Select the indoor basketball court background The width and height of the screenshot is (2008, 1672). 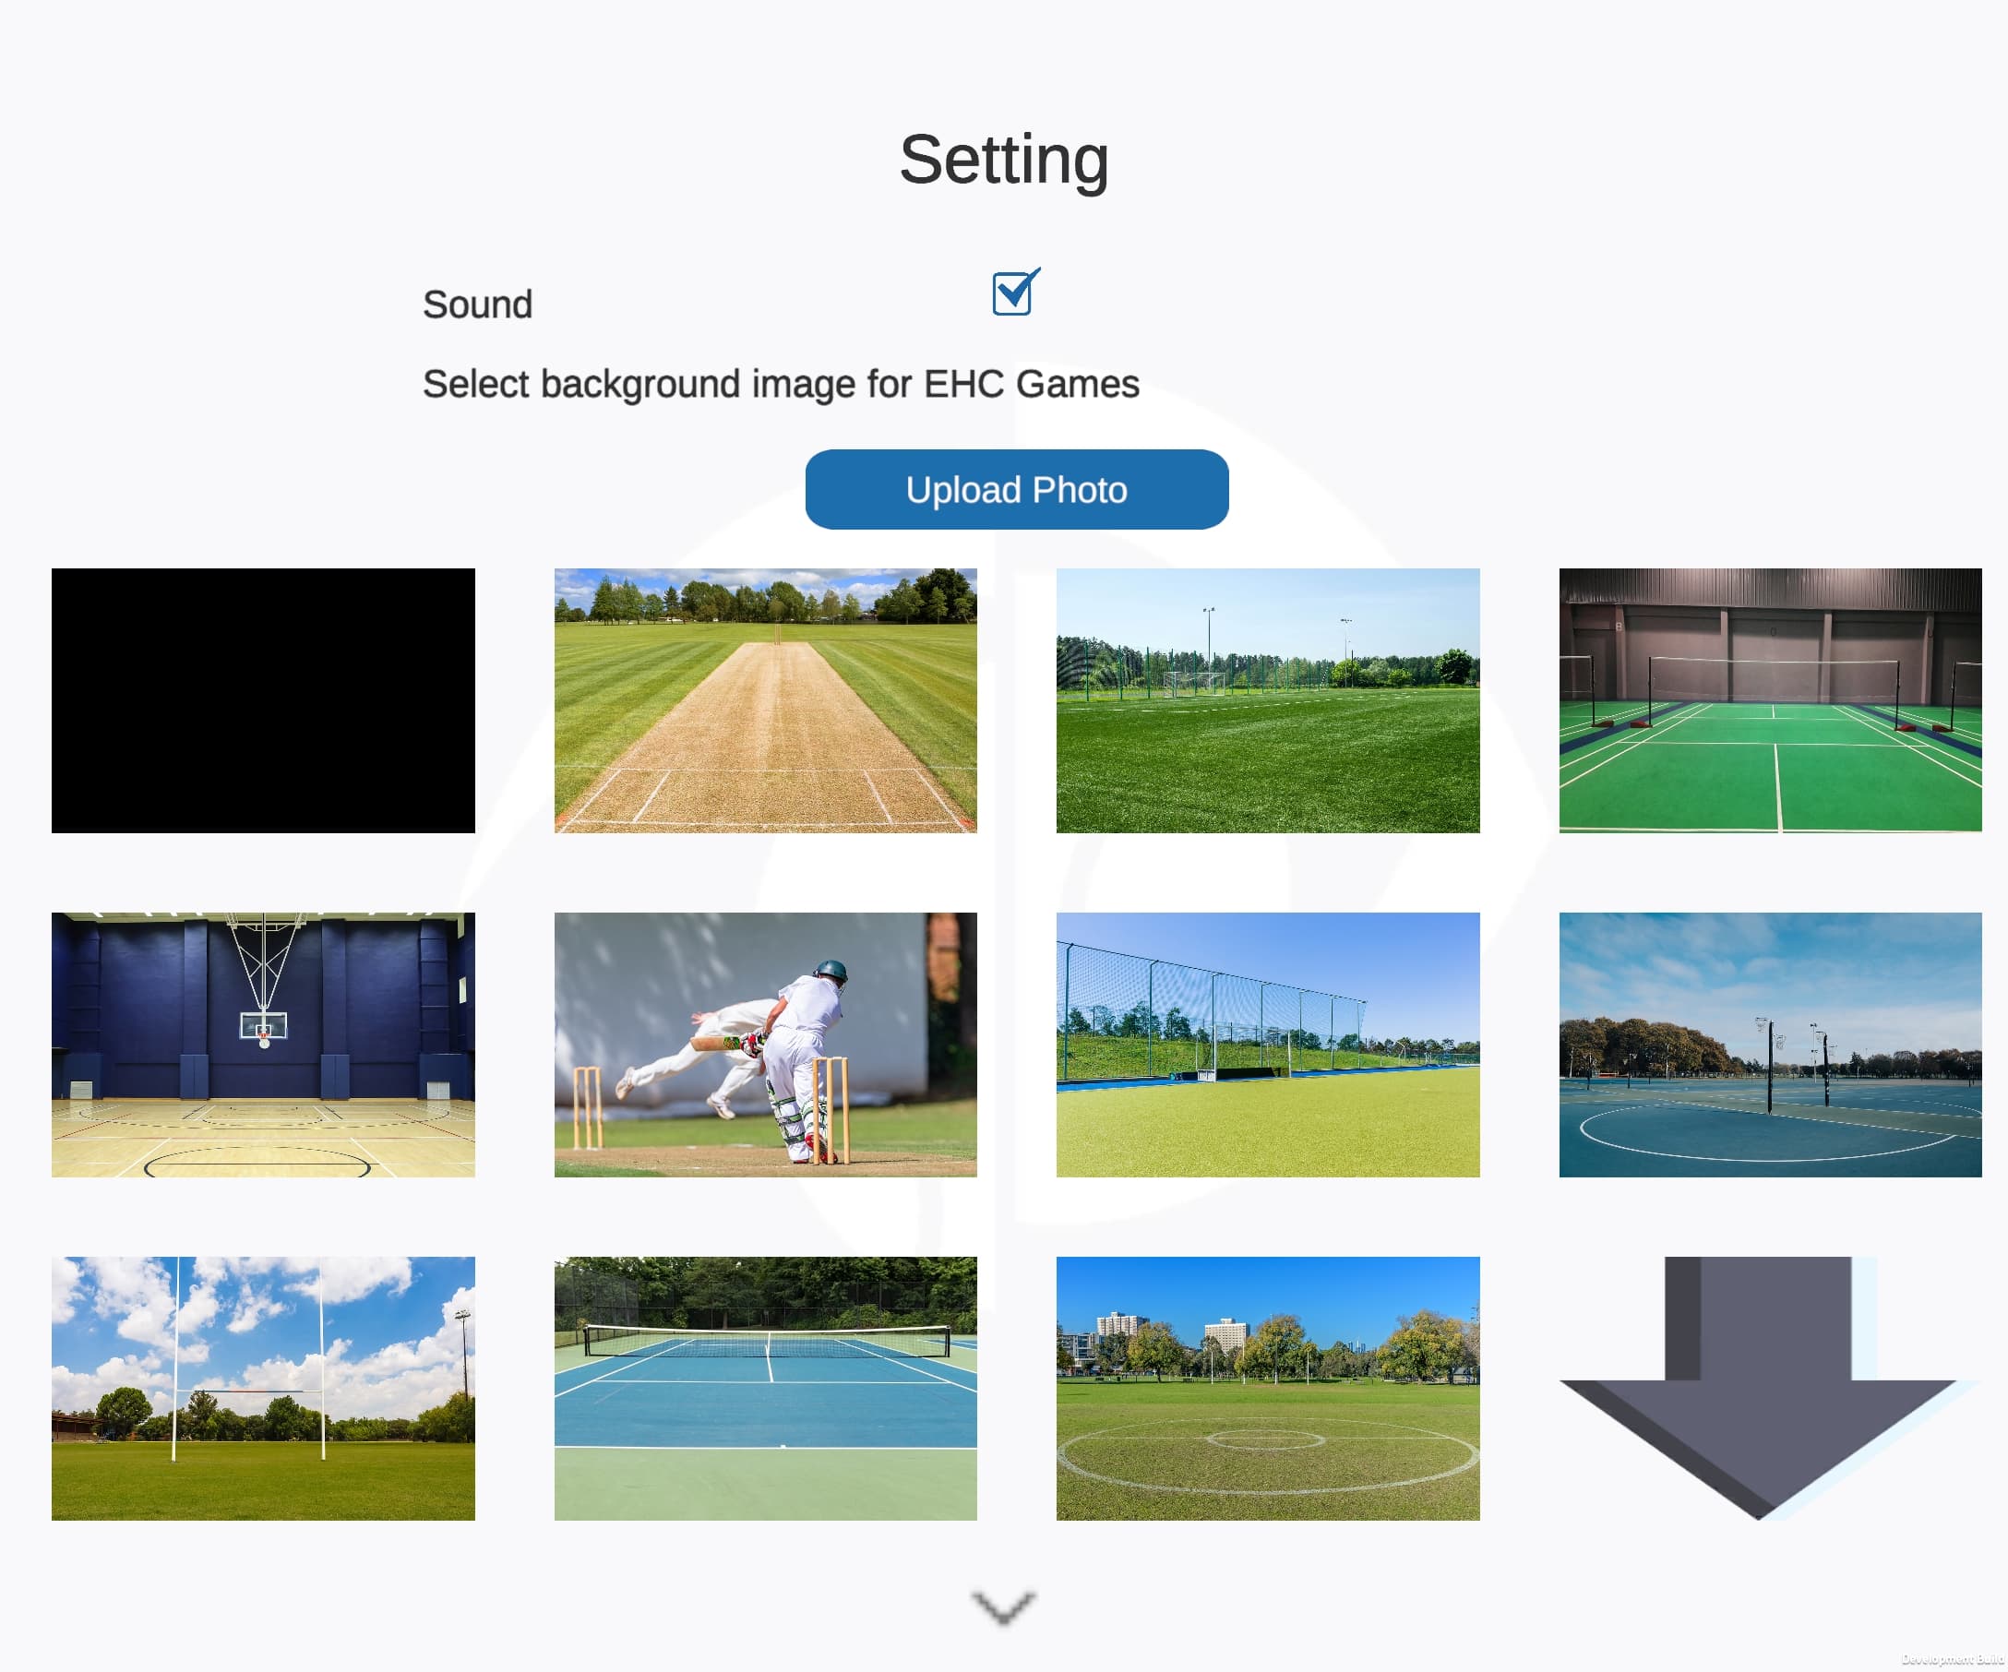(x=263, y=1045)
